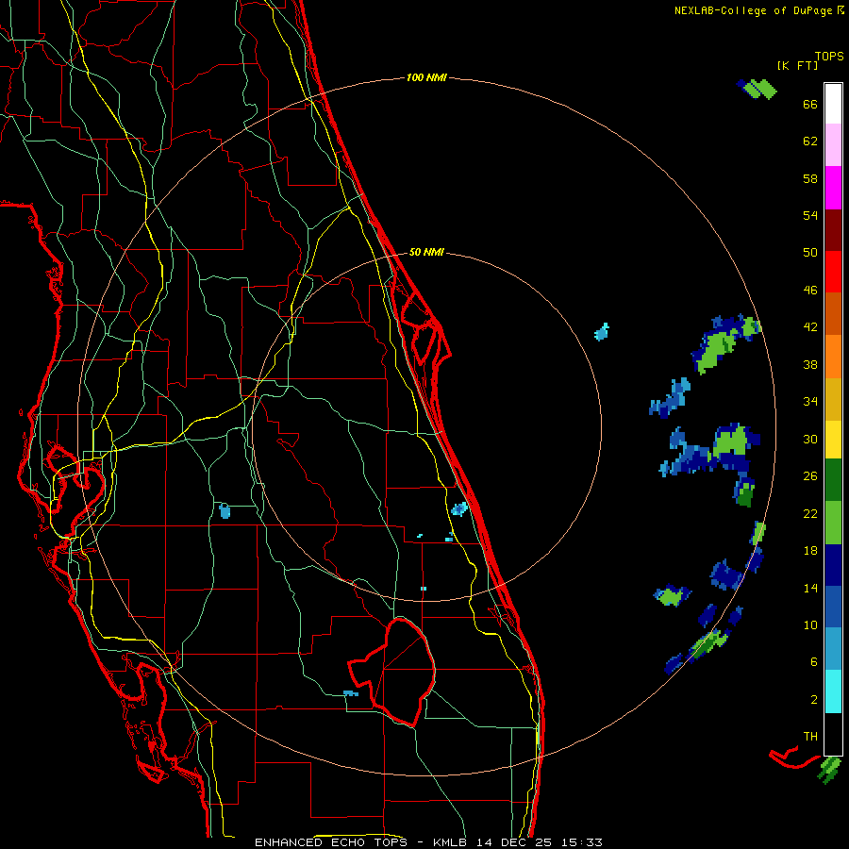Click the legend value 14
Image resolution: width=849 pixels, height=849 pixels.
tap(810, 588)
